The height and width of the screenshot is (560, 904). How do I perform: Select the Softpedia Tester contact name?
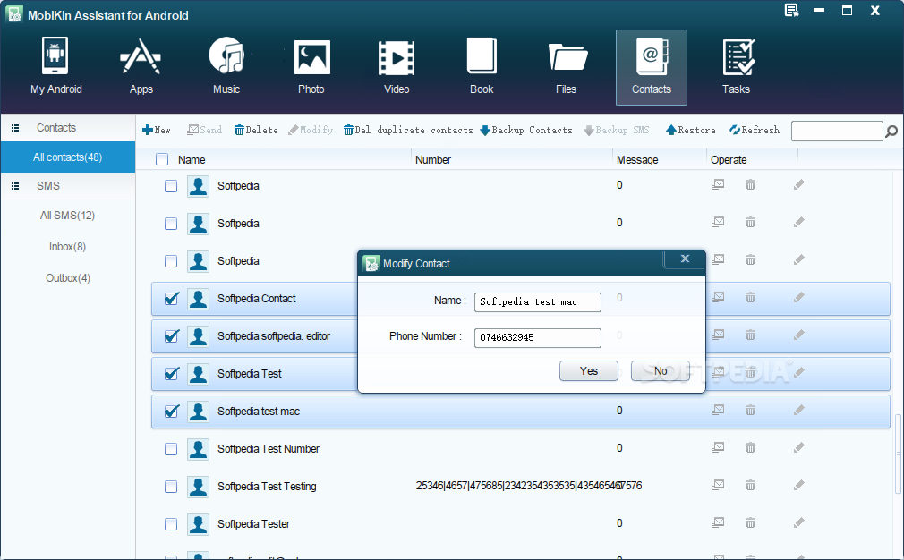(253, 524)
